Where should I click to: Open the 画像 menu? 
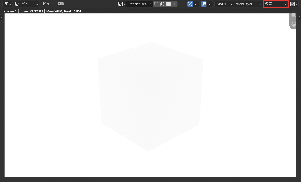click(61, 4)
